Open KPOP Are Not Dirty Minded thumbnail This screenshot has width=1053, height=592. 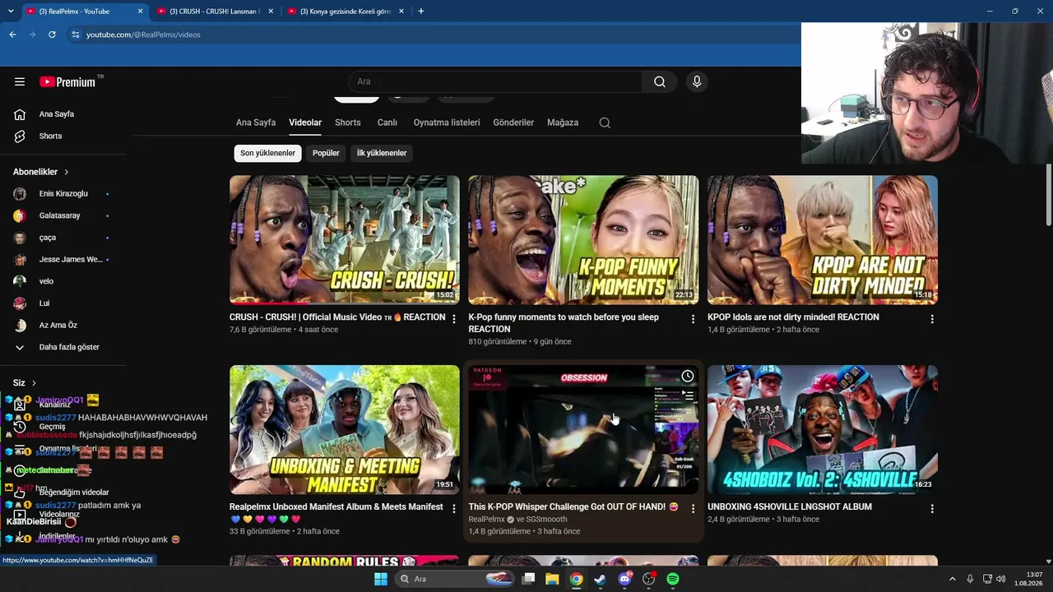(x=823, y=240)
